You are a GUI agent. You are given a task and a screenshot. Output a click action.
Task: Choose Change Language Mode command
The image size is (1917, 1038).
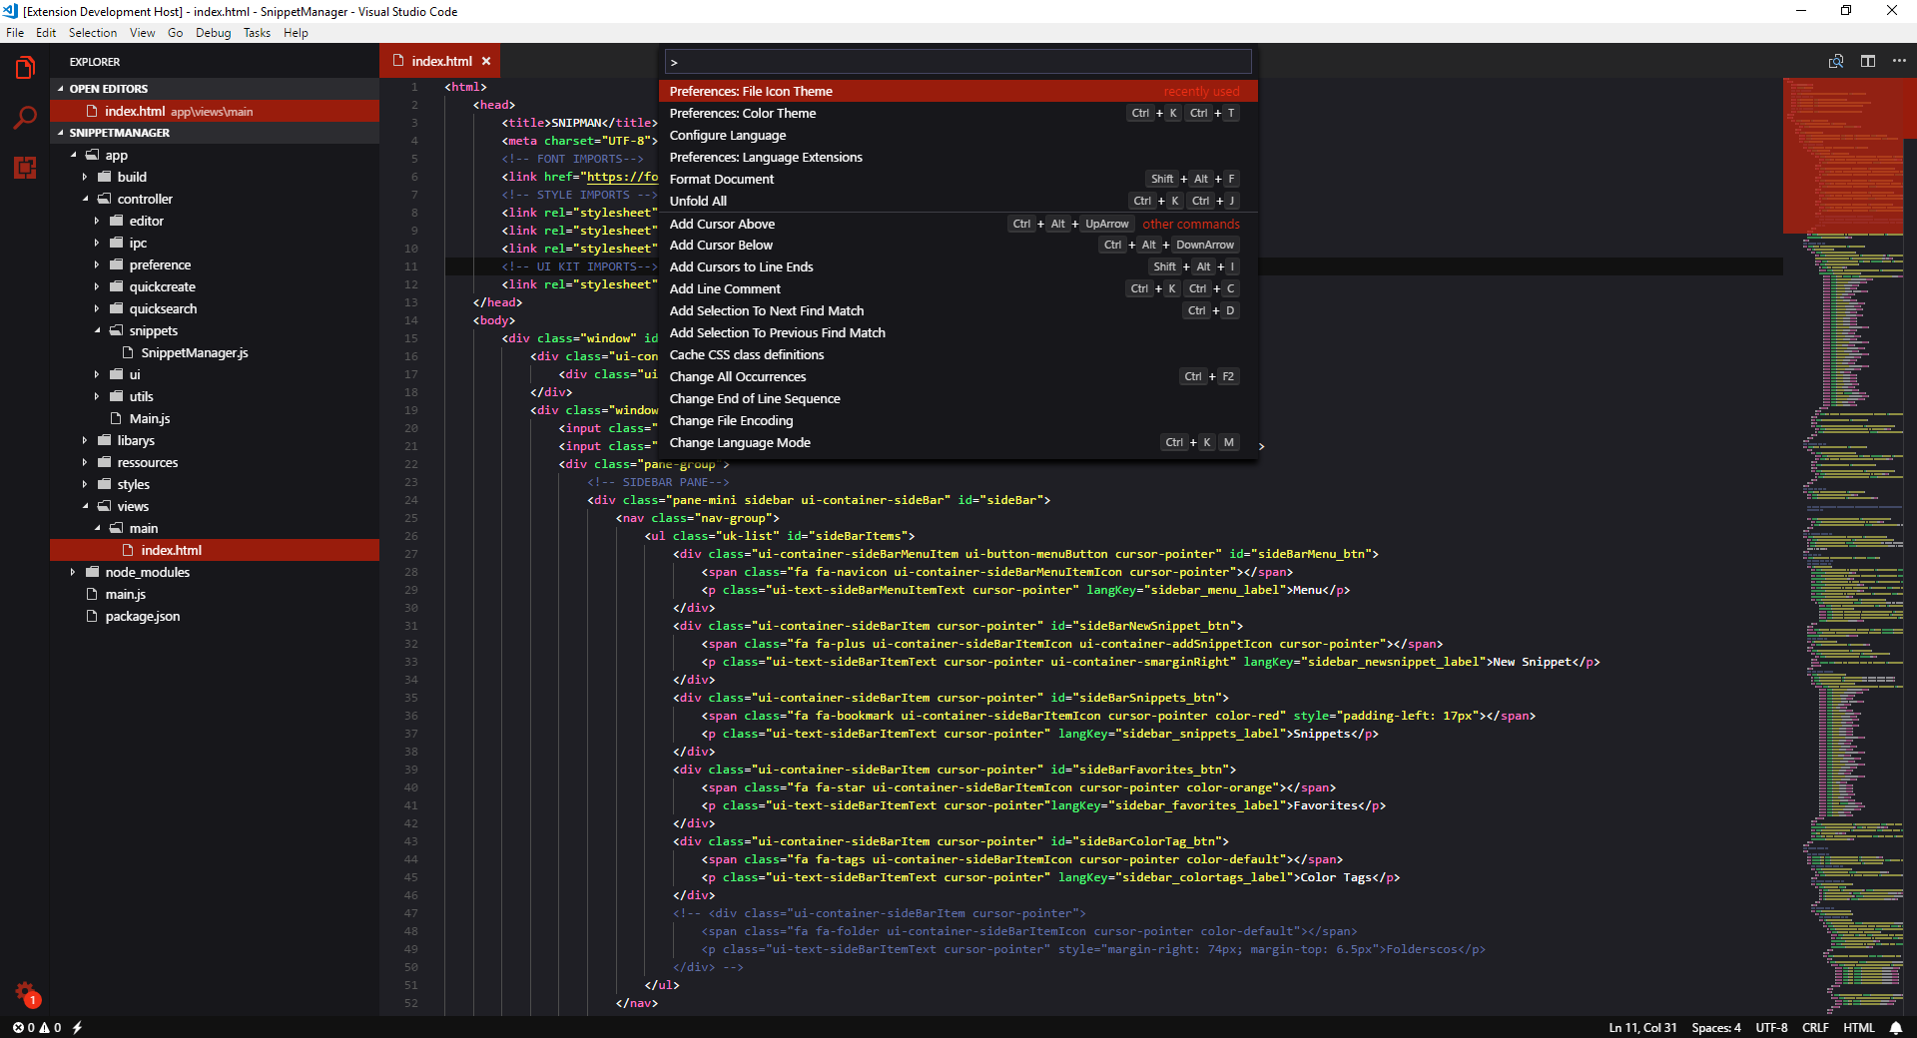[x=958, y=442]
